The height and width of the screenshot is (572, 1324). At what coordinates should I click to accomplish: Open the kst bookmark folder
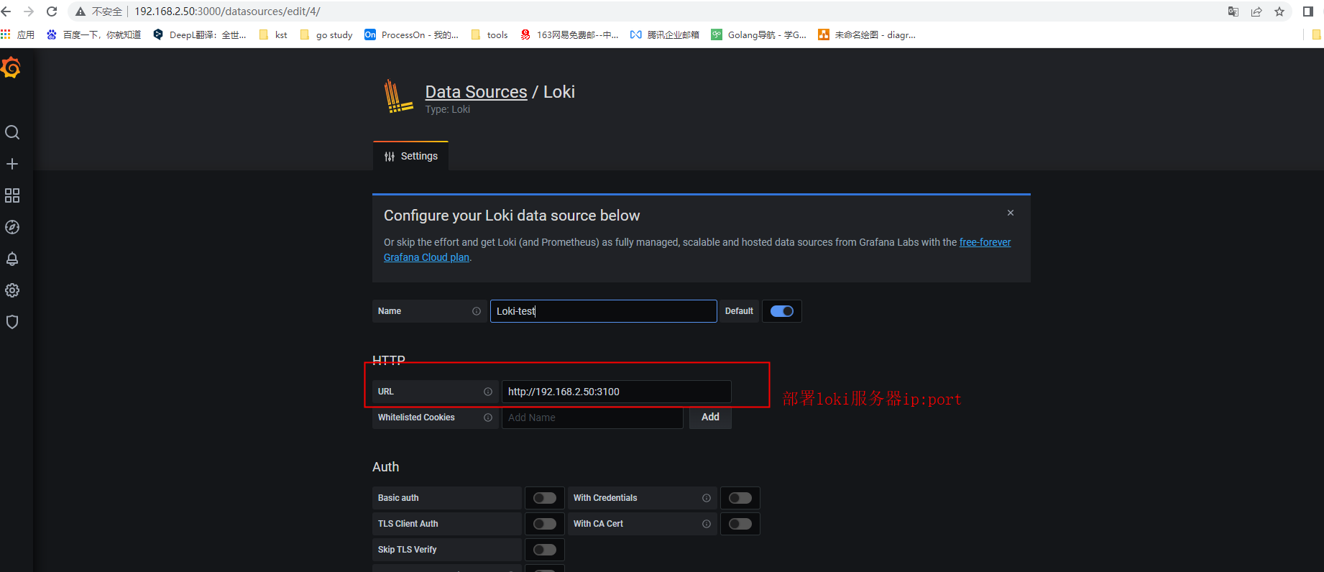(x=273, y=34)
